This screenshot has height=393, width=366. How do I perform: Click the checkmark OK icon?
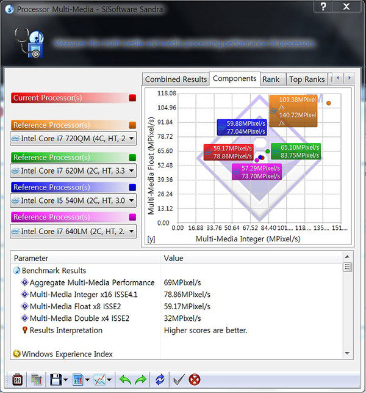pyautogui.click(x=179, y=380)
